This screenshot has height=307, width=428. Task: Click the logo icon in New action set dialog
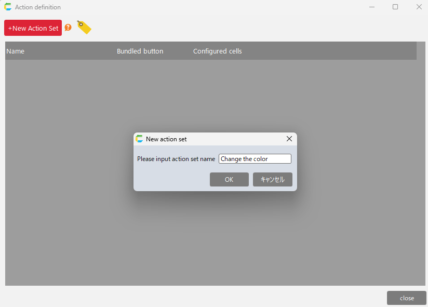tap(139, 139)
